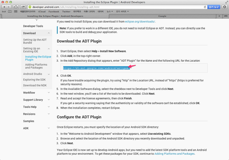Image resolution: width=229 pixels, height=160 pixels.
Task: Expand the Workflow section chevron
Action: pyautogui.click(x=49, y=93)
